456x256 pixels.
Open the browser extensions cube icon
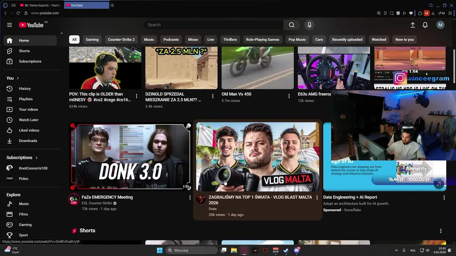click(x=420, y=13)
